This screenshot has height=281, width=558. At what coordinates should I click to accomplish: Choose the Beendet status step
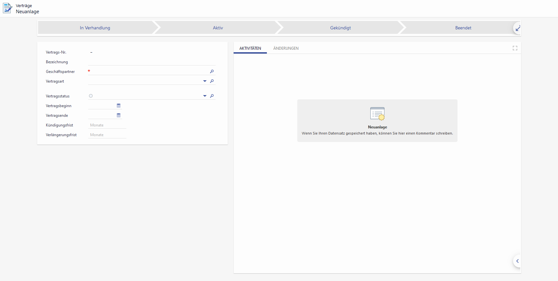click(x=463, y=28)
